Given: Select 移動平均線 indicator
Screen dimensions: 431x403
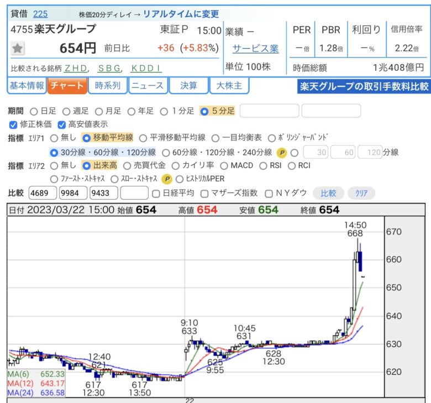Looking at the screenshot, I should (x=86, y=138).
